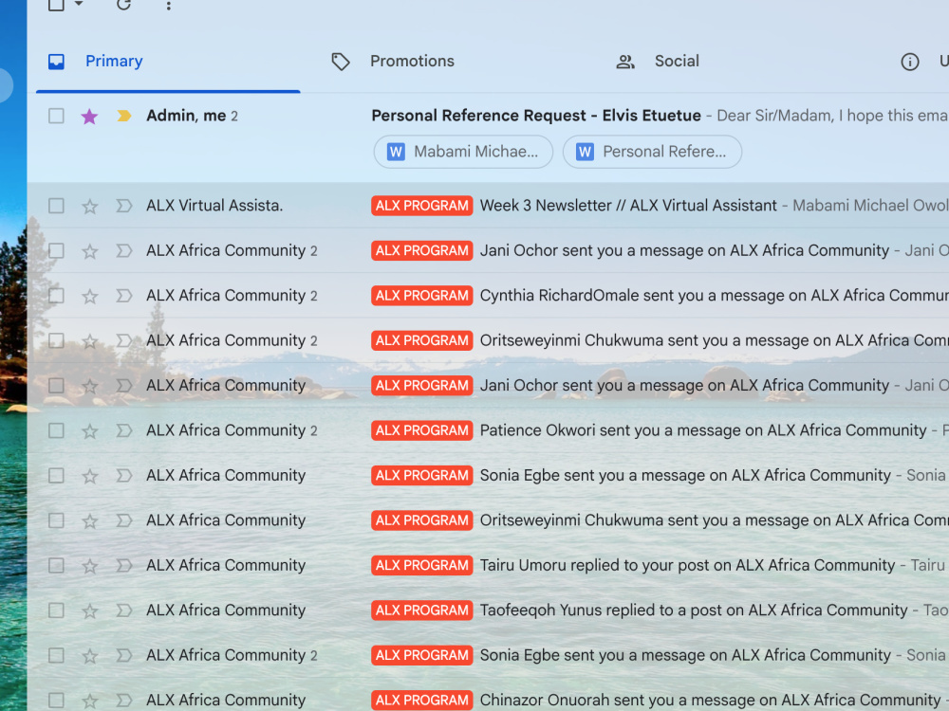Select the checkbox for the Chinazor Onuorah email
949x711 pixels.
click(56, 701)
